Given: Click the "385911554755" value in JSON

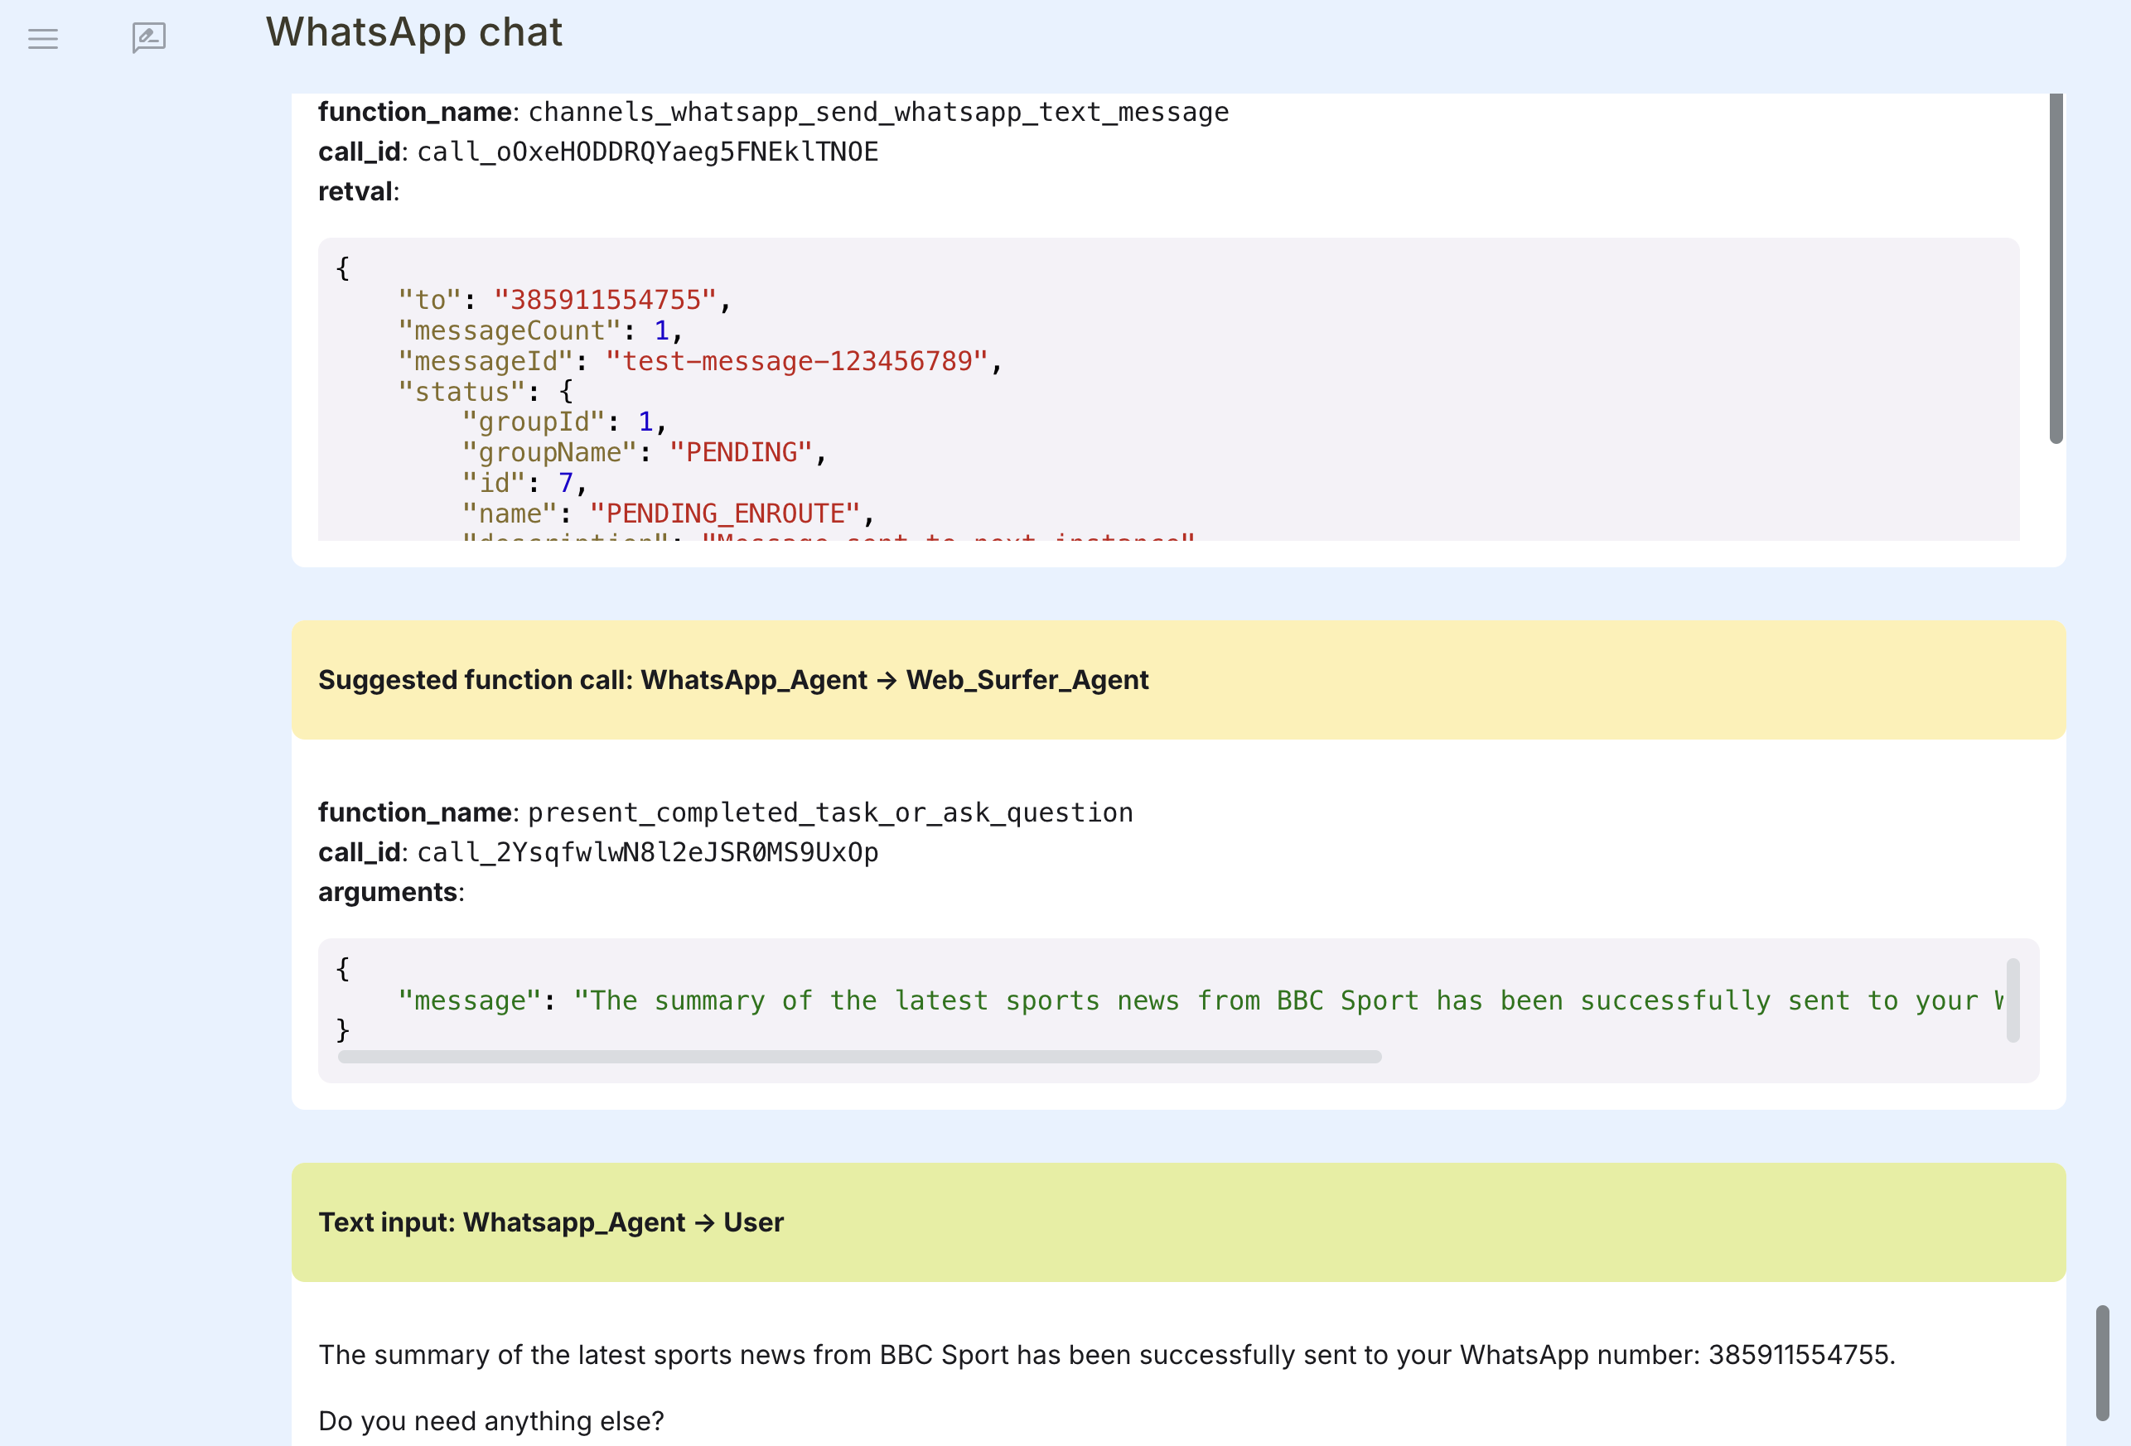Looking at the screenshot, I should (x=603, y=300).
